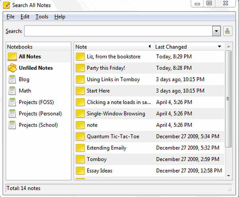Viewport: 239px width, 197px height.
Task: Open the note 'Party this Friday!'
Action: pos(106,68)
